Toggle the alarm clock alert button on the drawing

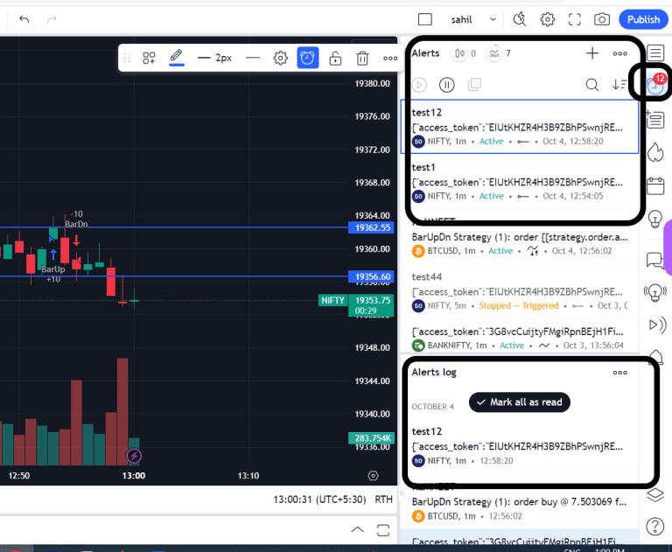point(307,59)
